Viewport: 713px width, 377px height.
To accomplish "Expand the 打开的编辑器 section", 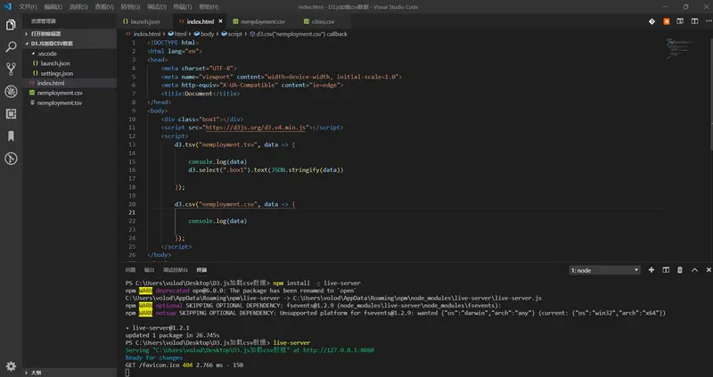I will [70, 34].
